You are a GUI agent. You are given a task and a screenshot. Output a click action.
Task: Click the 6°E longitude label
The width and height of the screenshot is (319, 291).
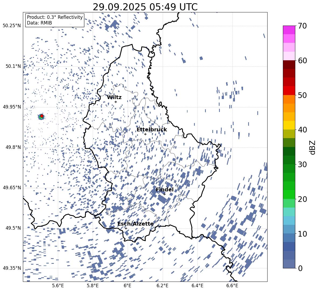click(127, 286)
